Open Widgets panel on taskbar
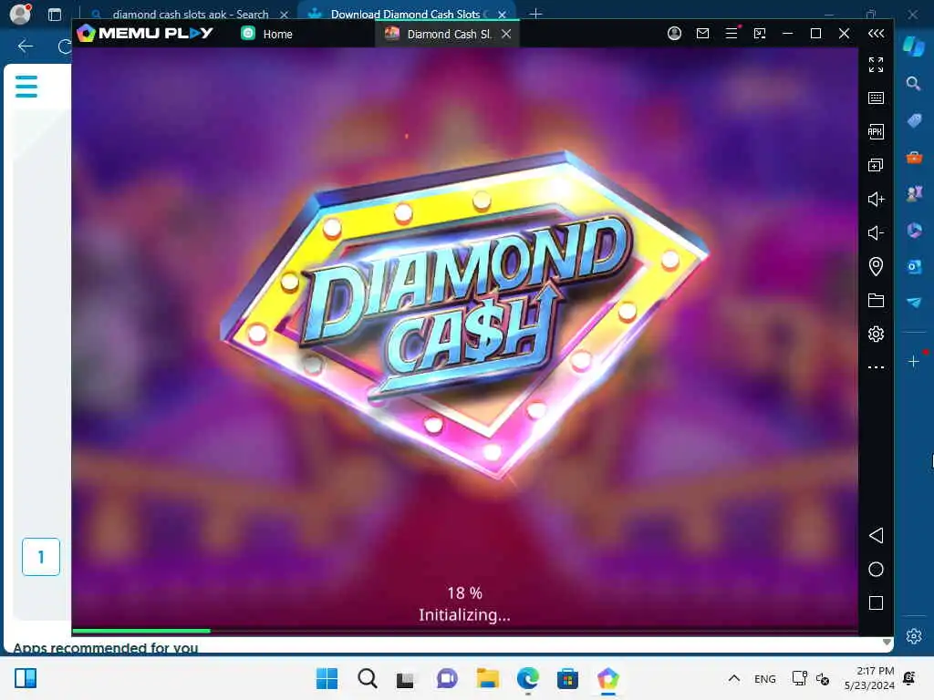The image size is (934, 700). click(x=26, y=678)
